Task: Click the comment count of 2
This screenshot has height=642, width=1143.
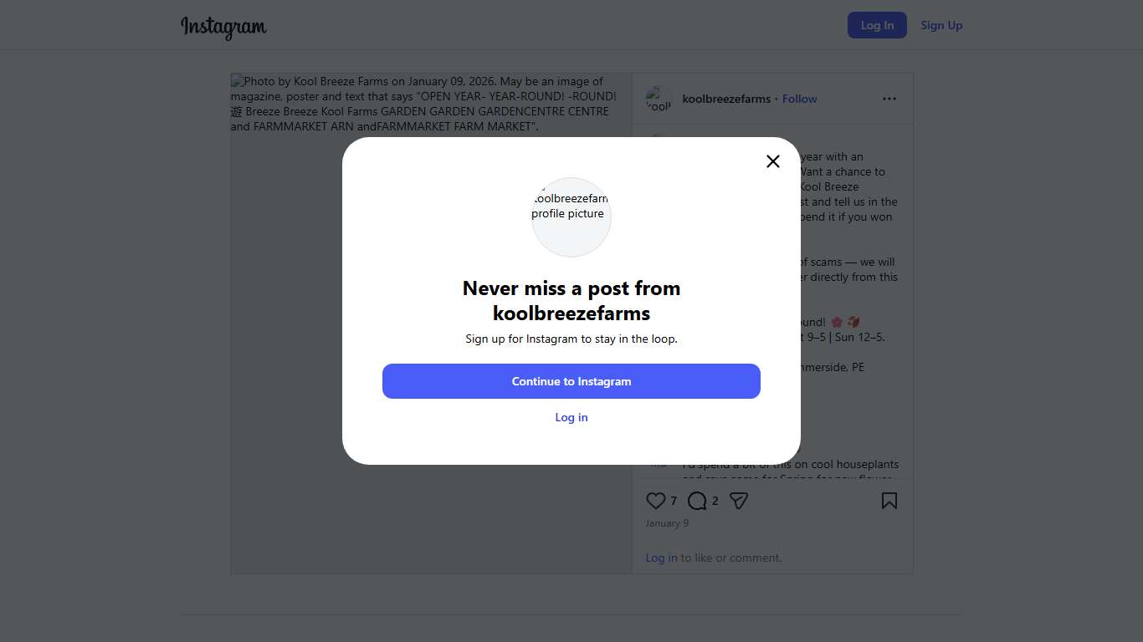Action: coord(715,501)
